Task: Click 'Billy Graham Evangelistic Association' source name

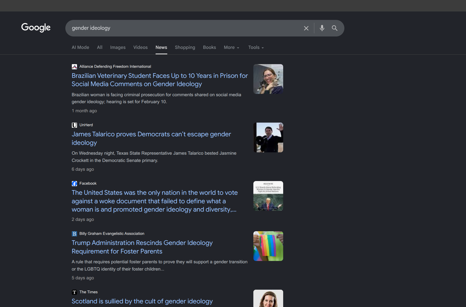Action: [x=112, y=234]
